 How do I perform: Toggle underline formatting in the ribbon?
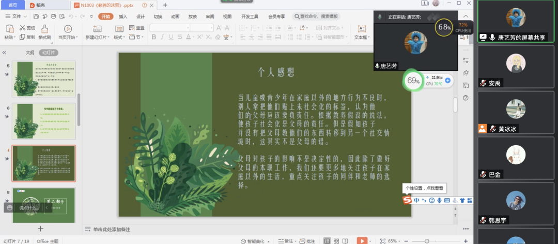click(x=171, y=37)
